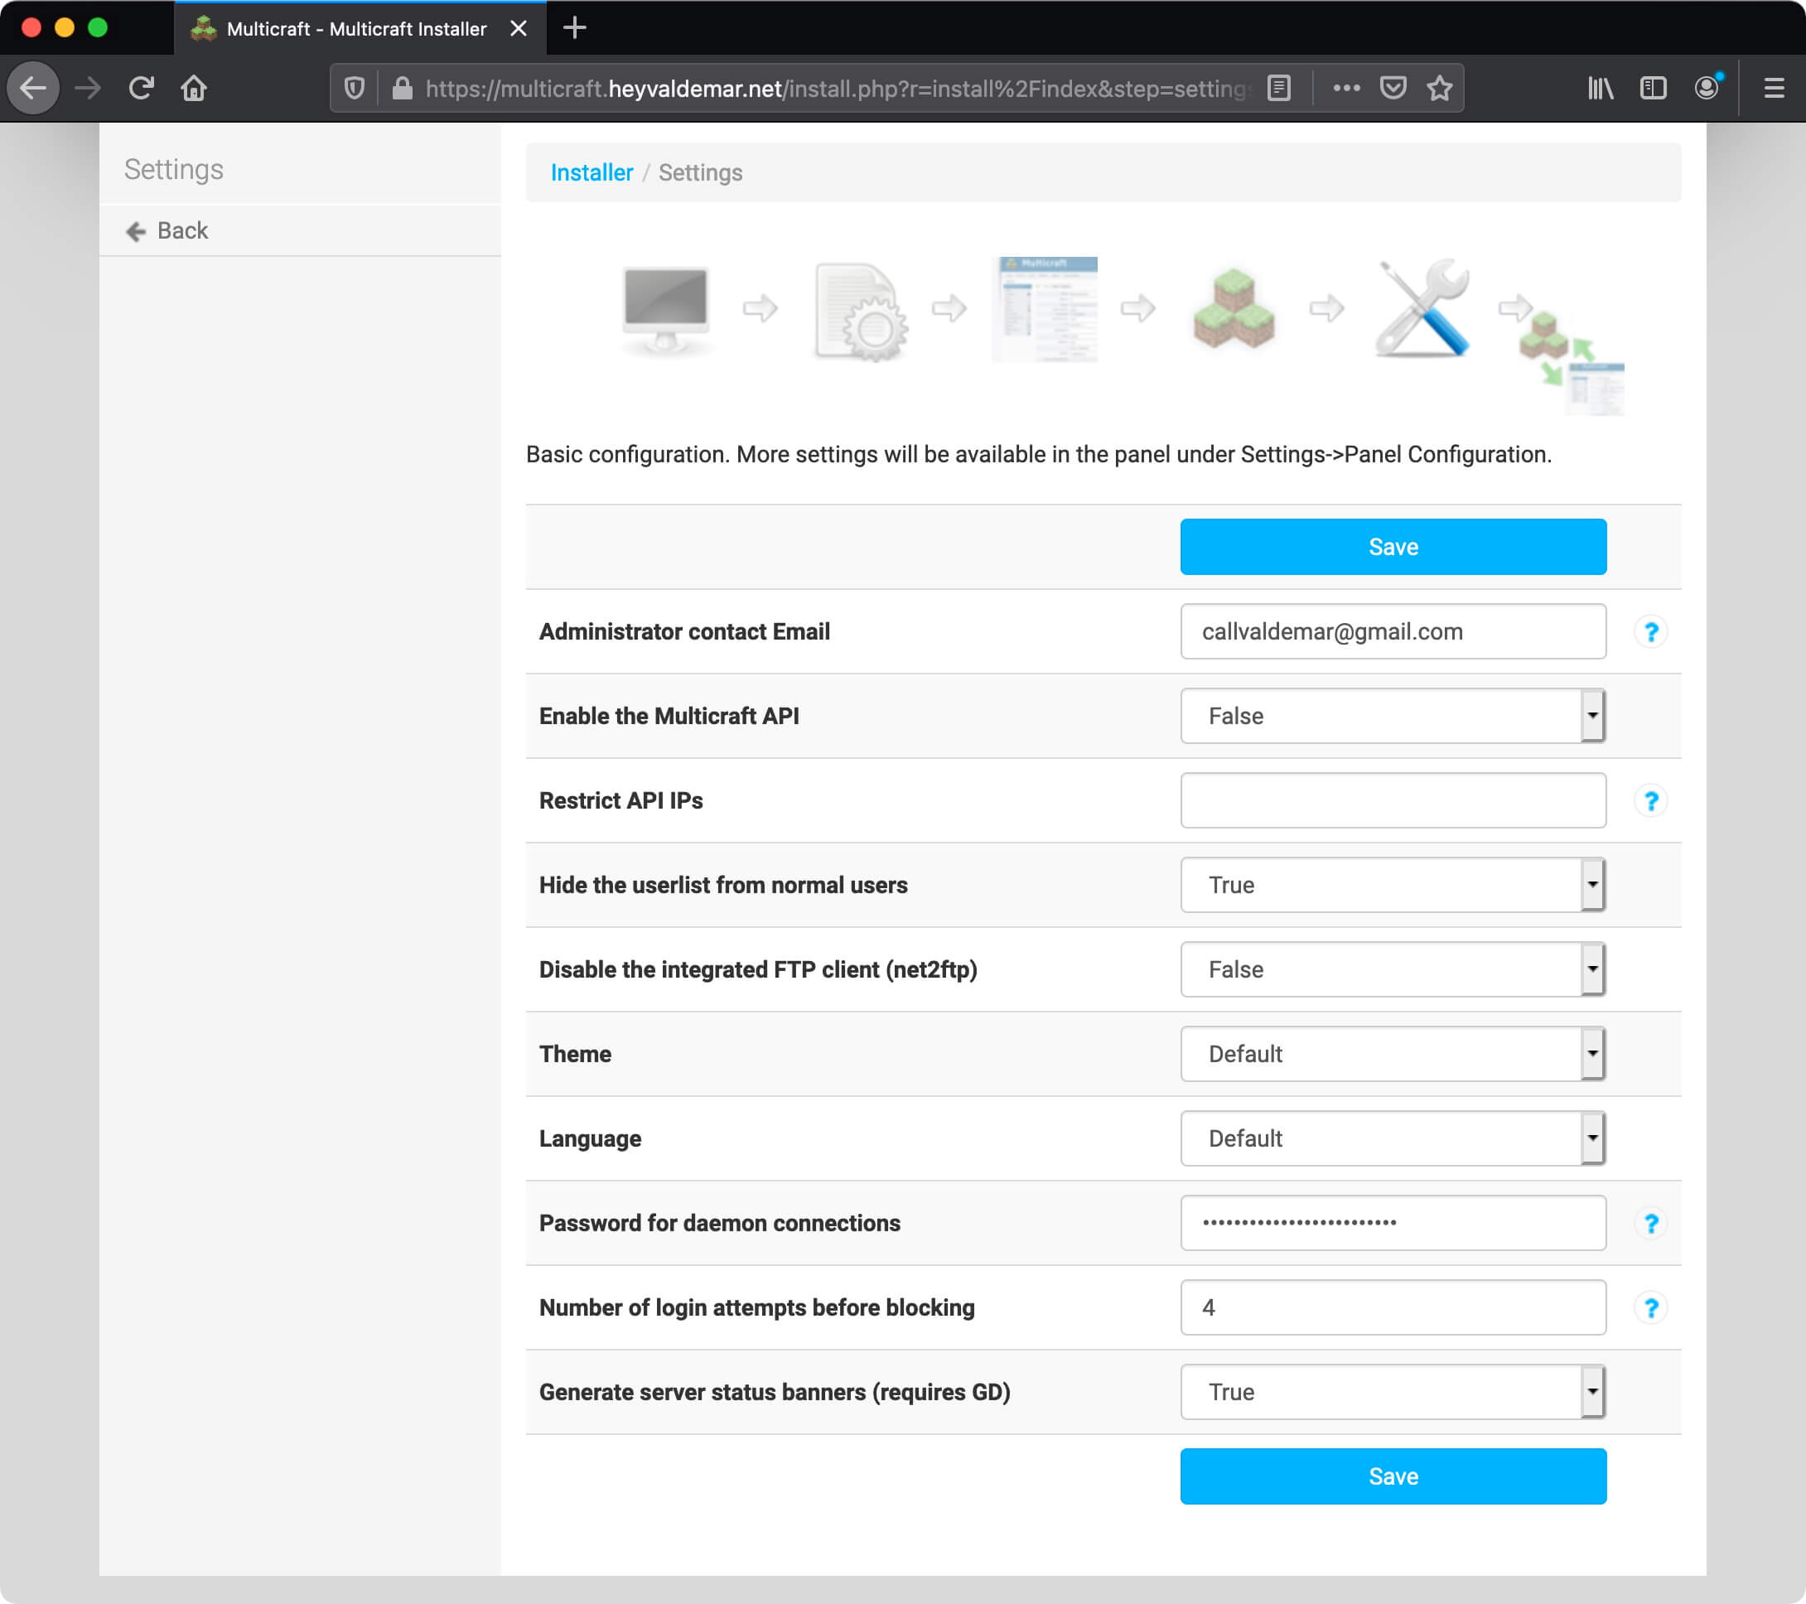Click the browser back arrow button
The image size is (1806, 1604).
[x=34, y=88]
